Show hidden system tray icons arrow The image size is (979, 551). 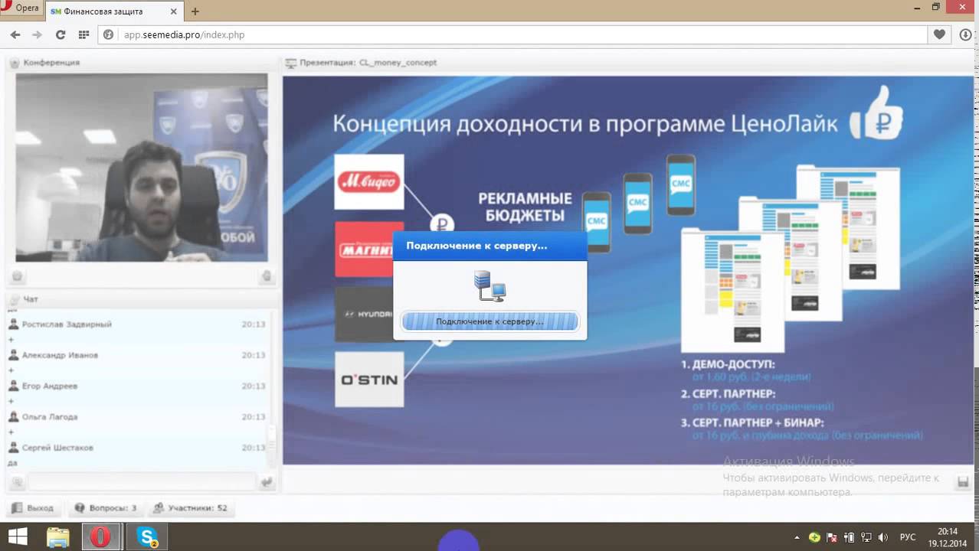797,537
